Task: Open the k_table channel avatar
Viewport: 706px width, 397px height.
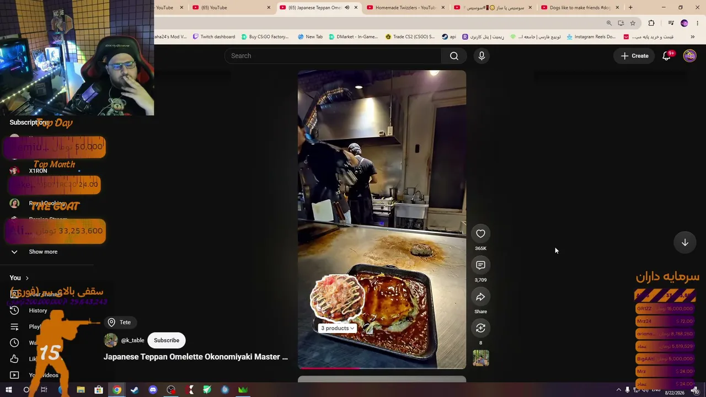Action: [111, 340]
